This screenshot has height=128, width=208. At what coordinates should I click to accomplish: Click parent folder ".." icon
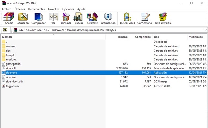tap(3, 42)
